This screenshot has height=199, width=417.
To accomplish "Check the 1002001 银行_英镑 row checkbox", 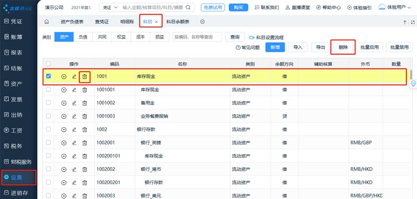I will pos(48,142).
